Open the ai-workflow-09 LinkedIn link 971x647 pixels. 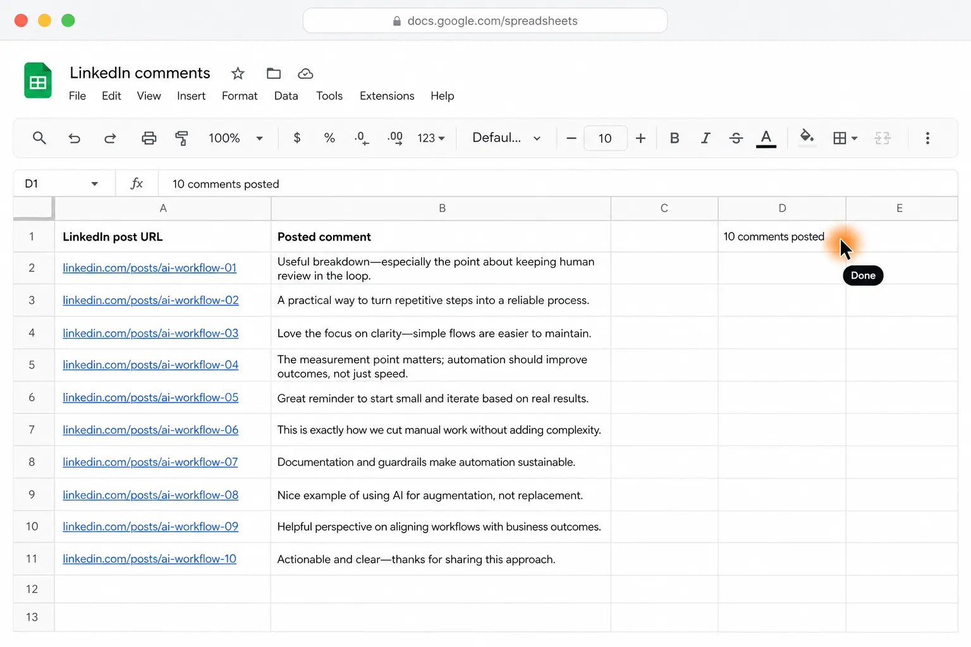click(x=150, y=526)
